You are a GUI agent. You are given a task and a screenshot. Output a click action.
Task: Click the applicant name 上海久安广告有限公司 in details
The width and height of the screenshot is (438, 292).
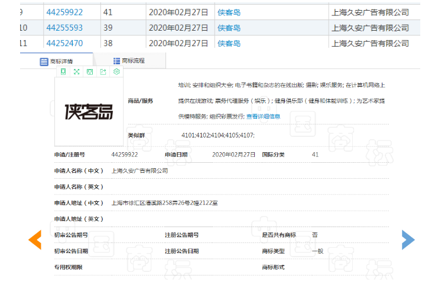coord(139,170)
